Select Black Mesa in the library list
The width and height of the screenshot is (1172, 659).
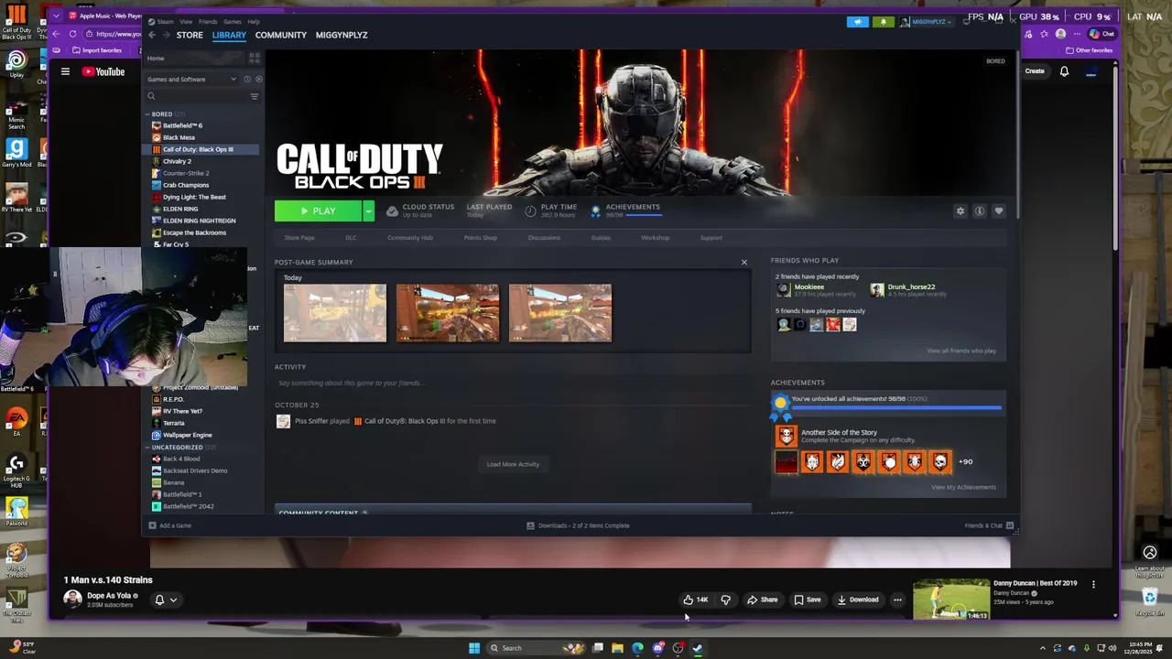pyautogui.click(x=179, y=137)
